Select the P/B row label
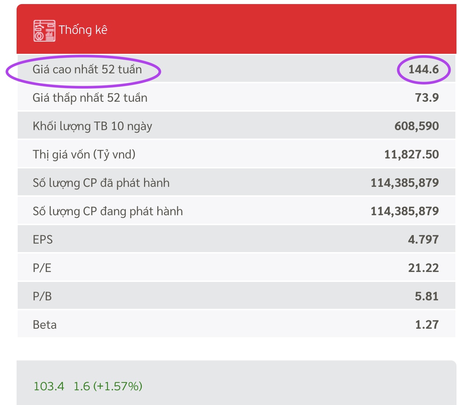Screen dimensions: 462x405 click(x=42, y=296)
